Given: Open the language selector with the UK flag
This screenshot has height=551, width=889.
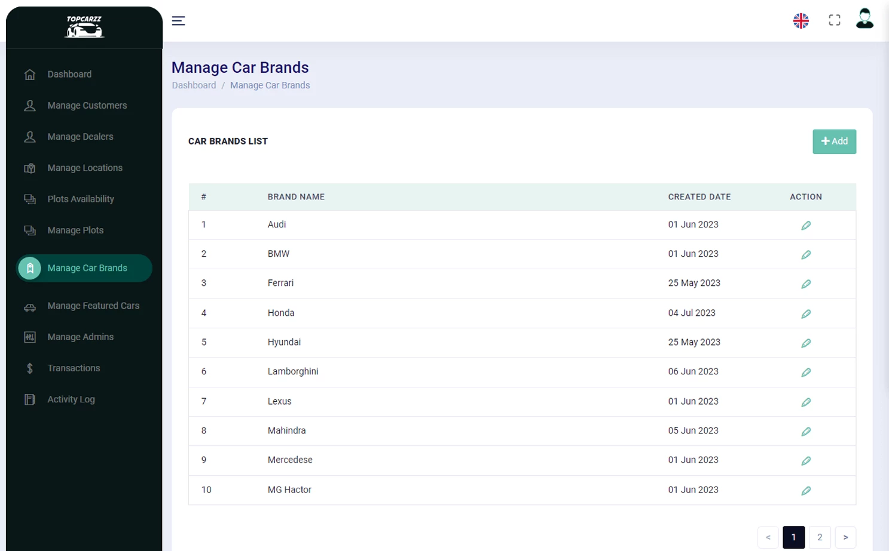Looking at the screenshot, I should 801,20.
